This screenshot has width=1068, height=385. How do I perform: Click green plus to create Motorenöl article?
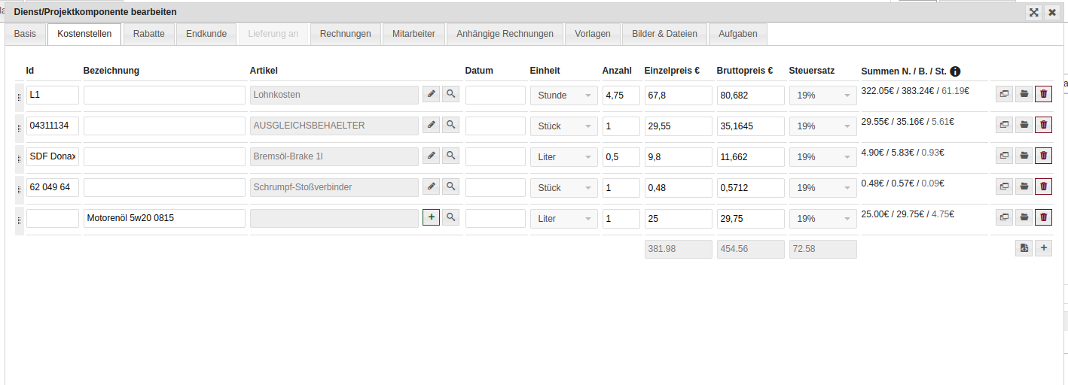431,217
